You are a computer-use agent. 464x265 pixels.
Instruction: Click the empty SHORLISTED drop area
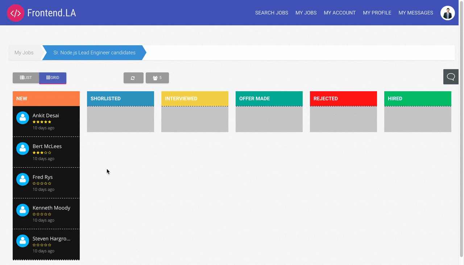pyautogui.click(x=120, y=119)
